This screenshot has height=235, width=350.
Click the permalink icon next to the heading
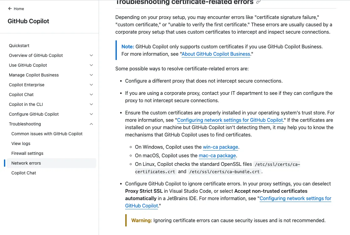coord(258,2)
